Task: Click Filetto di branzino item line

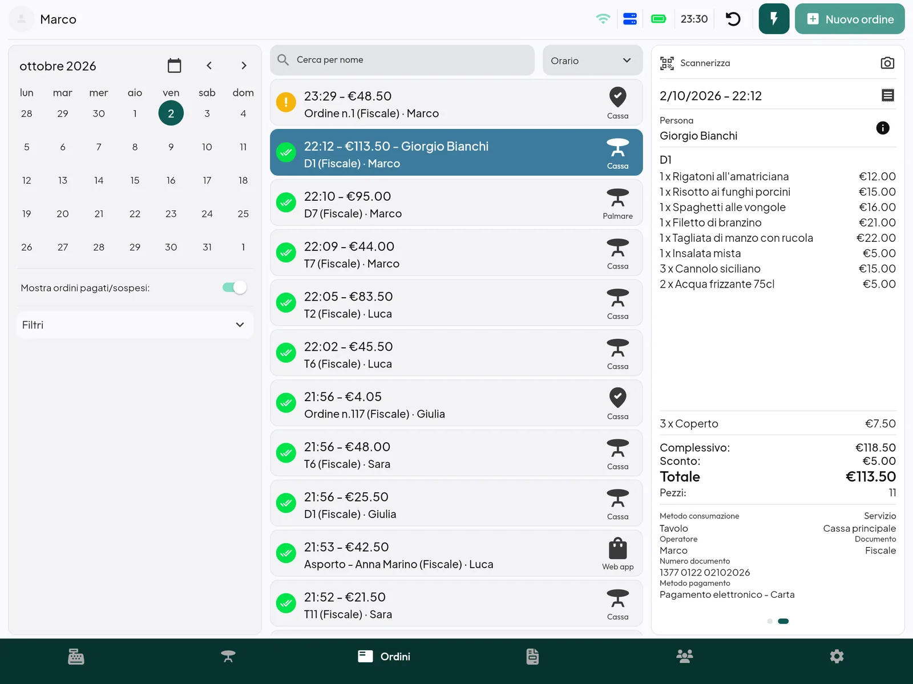Action: click(x=778, y=222)
